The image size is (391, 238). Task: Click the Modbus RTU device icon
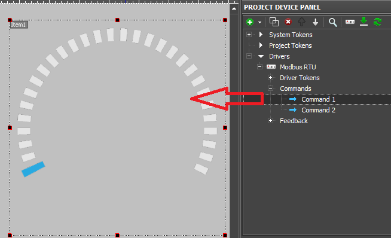pos(271,67)
